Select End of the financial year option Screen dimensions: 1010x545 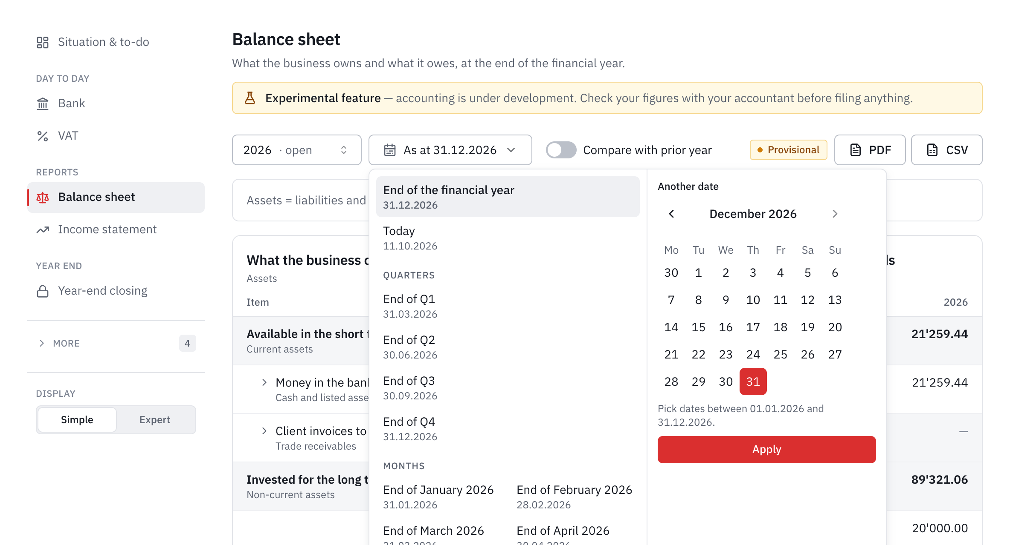(x=508, y=197)
